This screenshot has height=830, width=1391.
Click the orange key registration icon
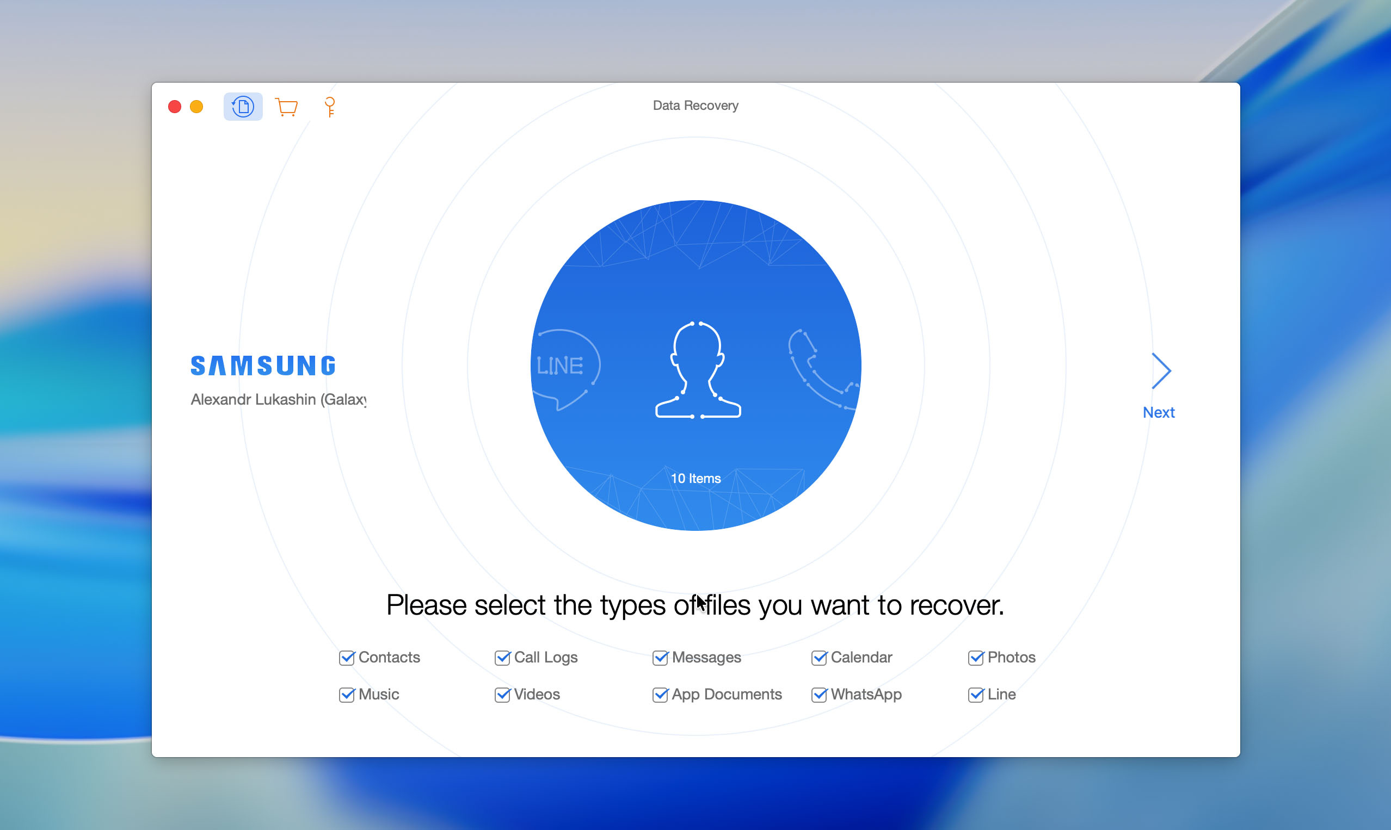click(330, 106)
